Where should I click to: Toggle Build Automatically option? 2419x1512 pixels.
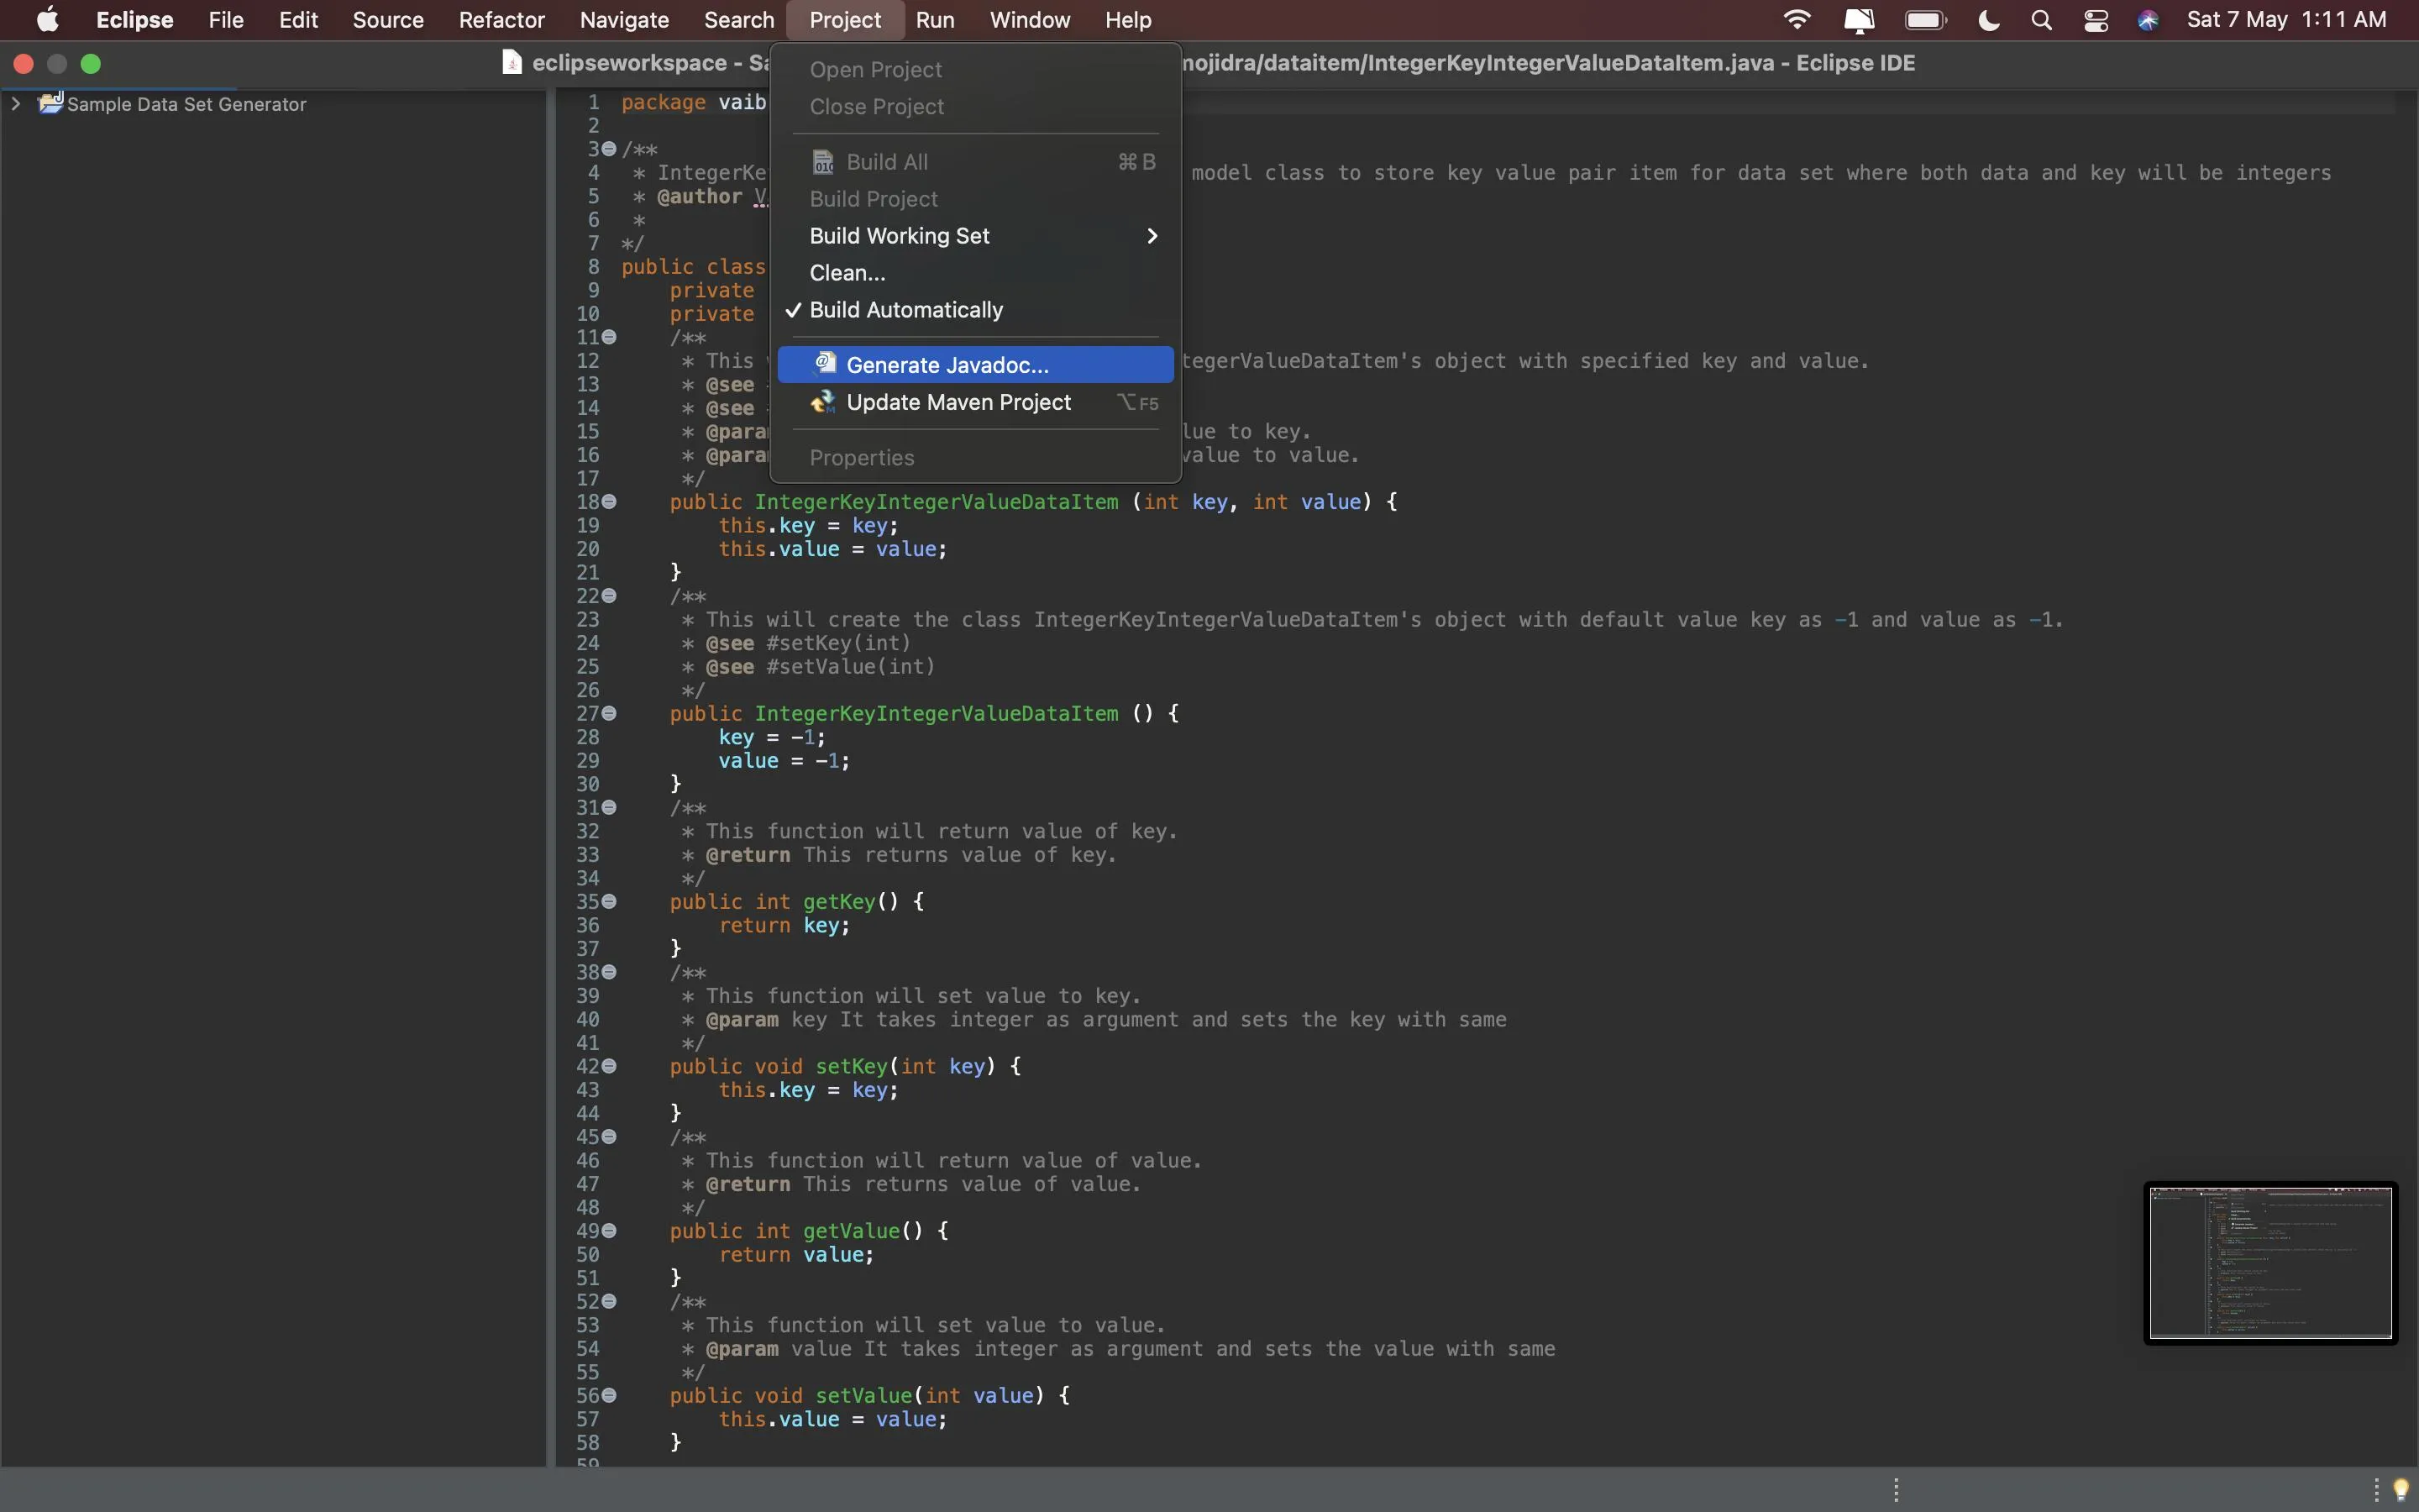[905, 310]
